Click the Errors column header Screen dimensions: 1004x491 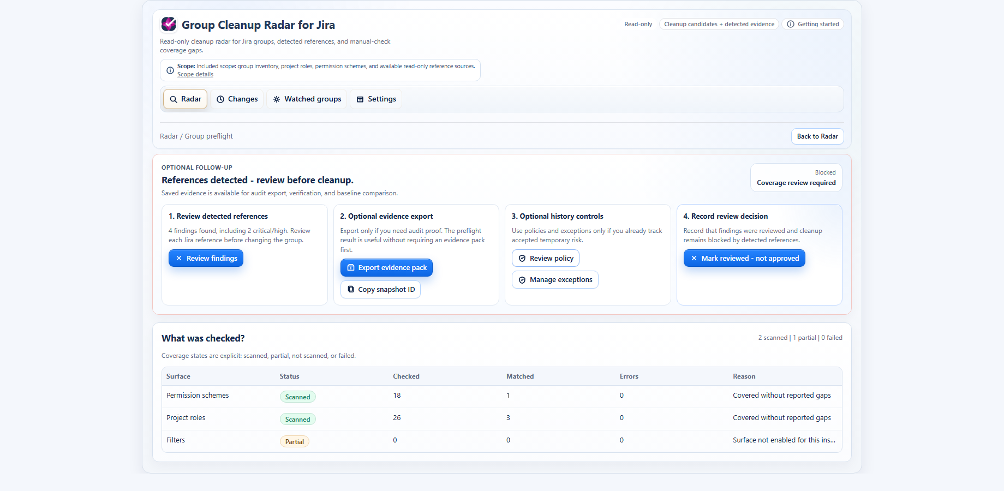[629, 376]
